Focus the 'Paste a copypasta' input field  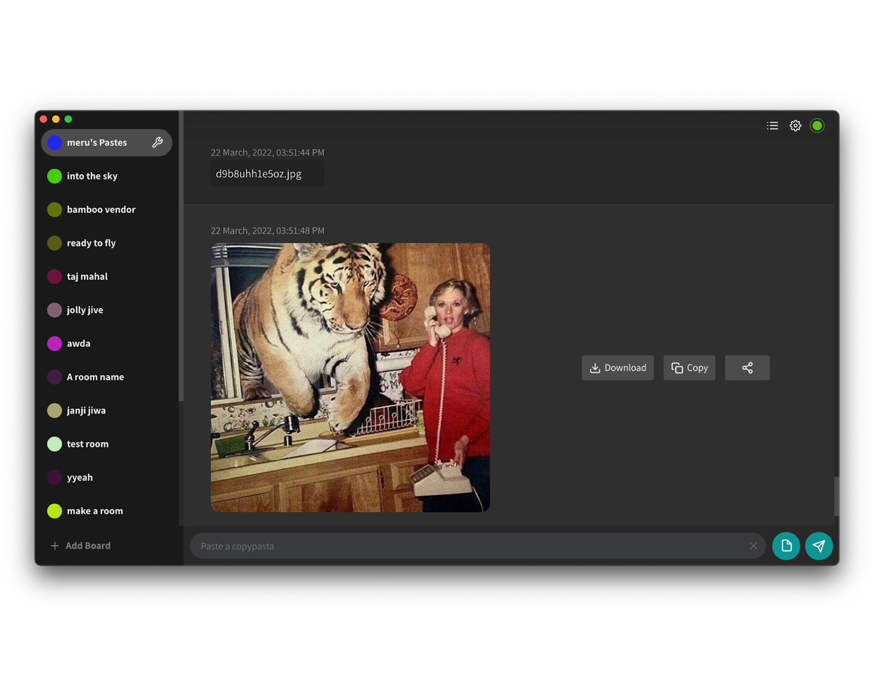point(470,546)
